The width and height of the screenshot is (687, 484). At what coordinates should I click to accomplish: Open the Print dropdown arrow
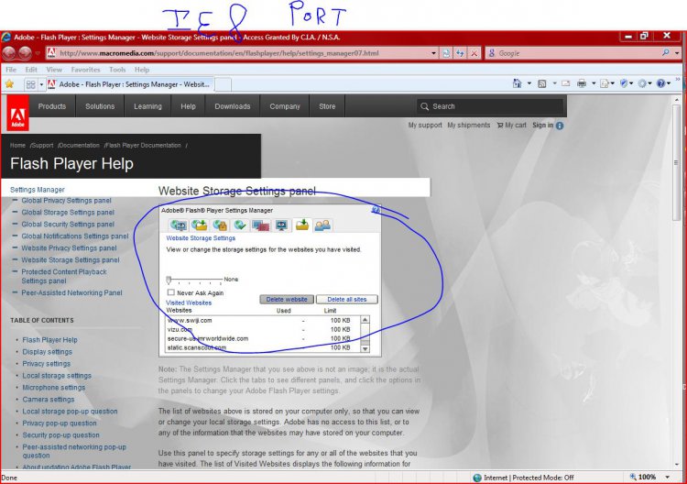coord(594,82)
